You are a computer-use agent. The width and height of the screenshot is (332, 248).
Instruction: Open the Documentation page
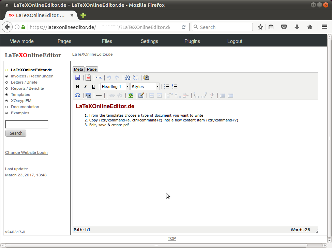[25, 107]
